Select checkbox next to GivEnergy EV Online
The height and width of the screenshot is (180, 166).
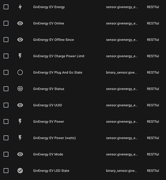6,23
